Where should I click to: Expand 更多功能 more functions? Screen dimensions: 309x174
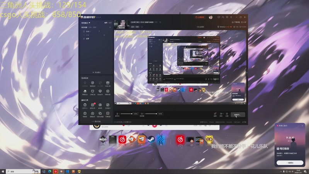[96, 121]
